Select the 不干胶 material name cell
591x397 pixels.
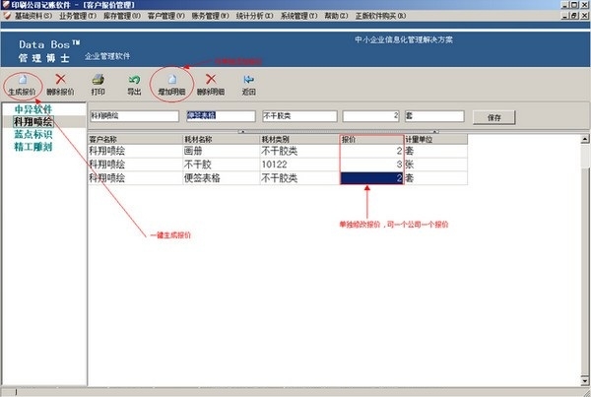pyautogui.click(x=222, y=165)
